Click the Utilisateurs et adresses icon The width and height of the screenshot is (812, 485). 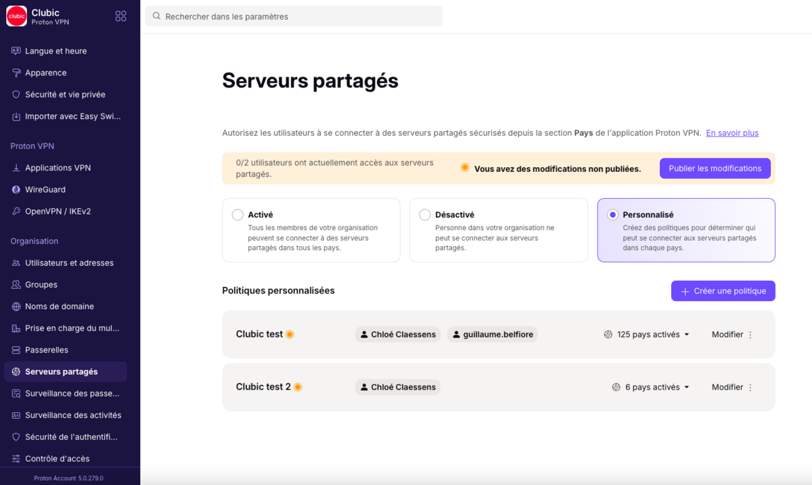tap(16, 262)
